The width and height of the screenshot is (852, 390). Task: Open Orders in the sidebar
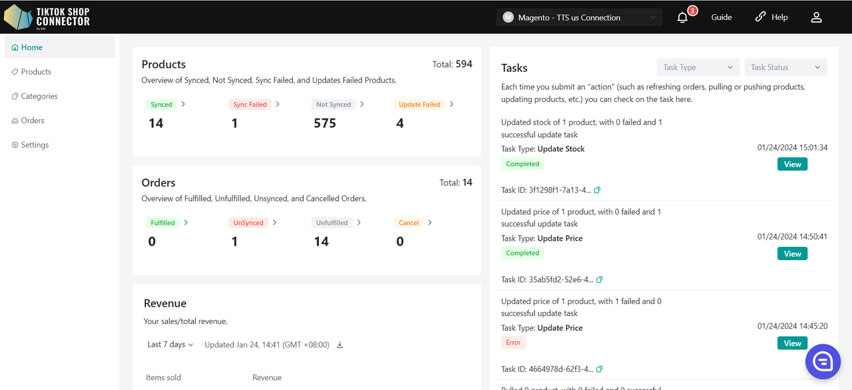click(33, 120)
